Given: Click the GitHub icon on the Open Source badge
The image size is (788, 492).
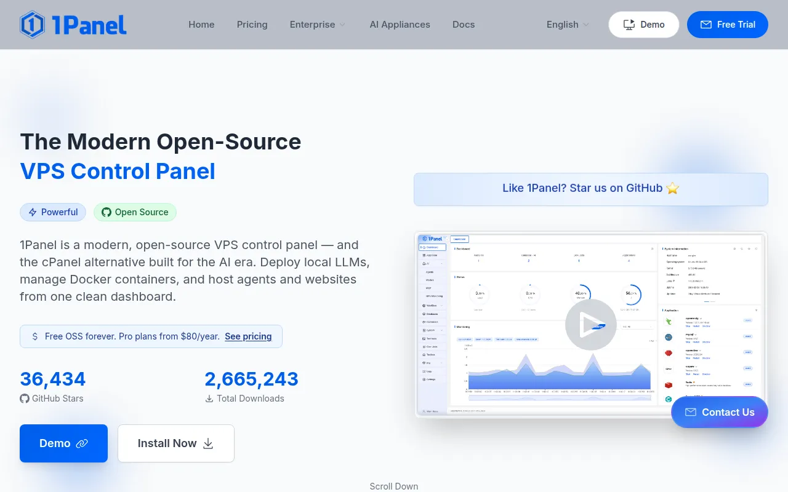Looking at the screenshot, I should click(107, 212).
